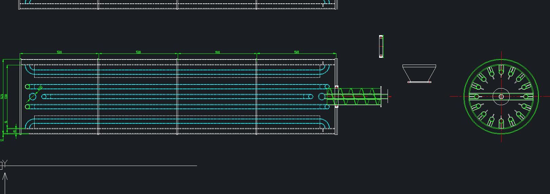Click the top-left cyan U-bend of the tubes
Screen dimensions: 550x194
pos(30,70)
